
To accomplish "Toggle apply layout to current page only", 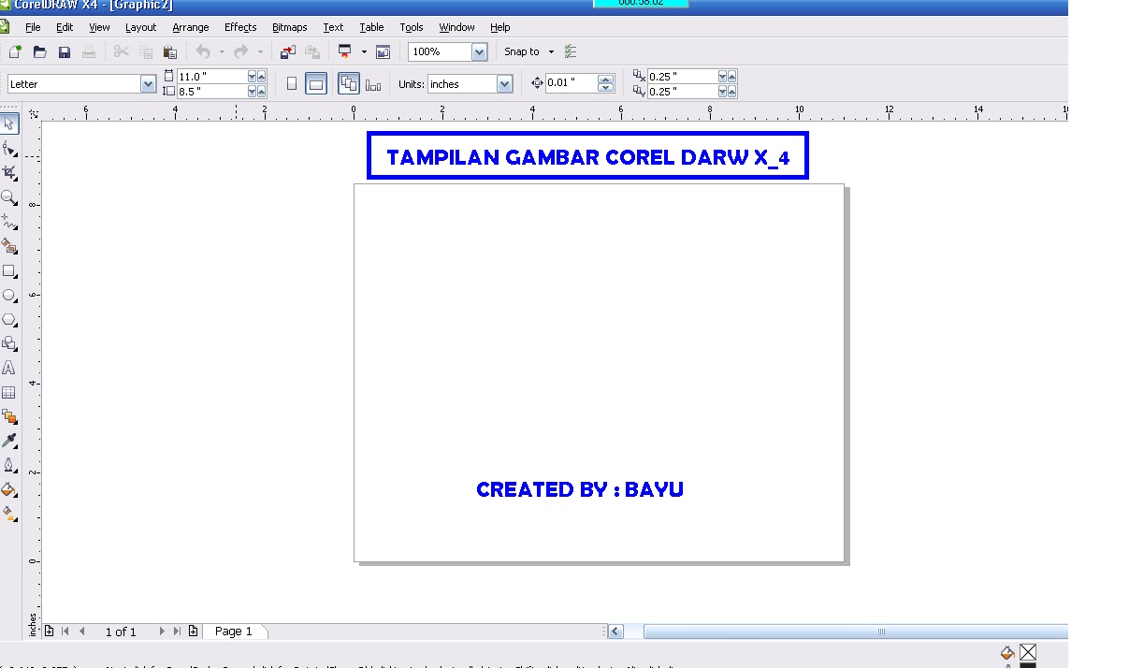I will point(373,84).
